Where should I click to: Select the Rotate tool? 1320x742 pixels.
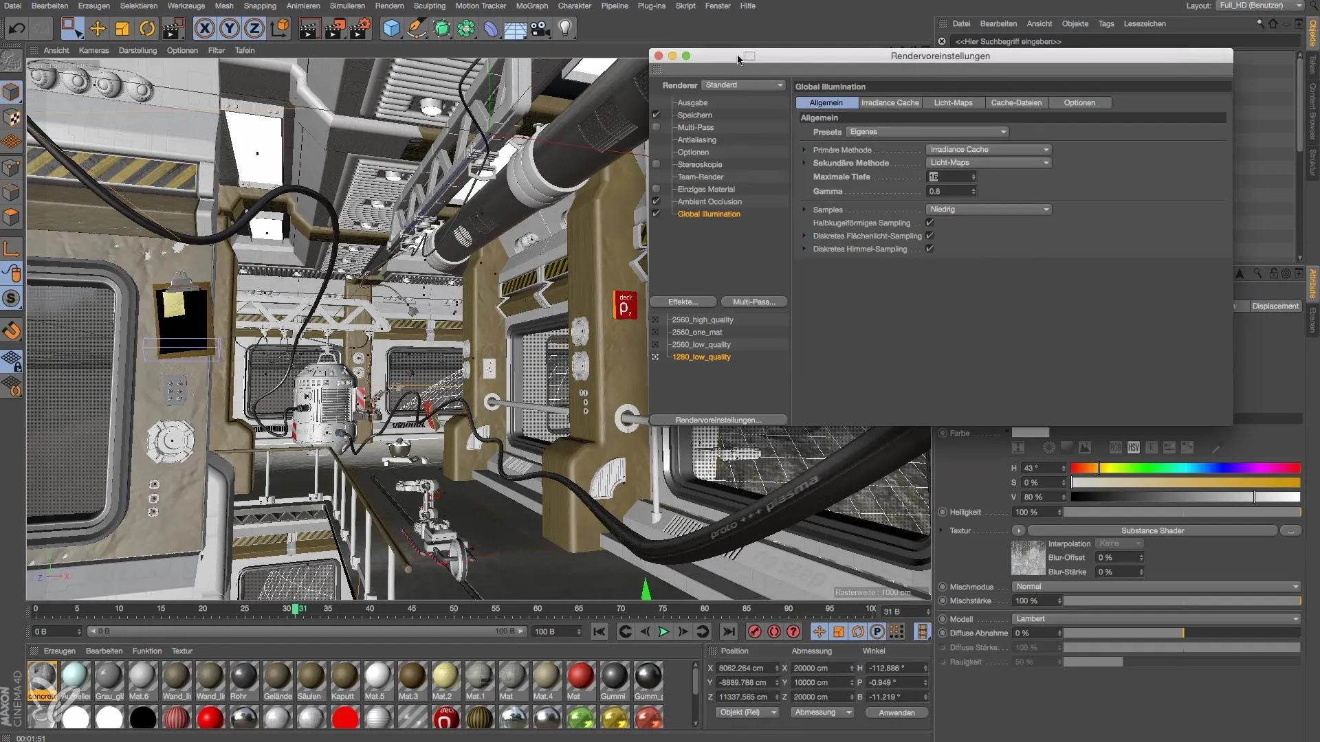point(146,28)
